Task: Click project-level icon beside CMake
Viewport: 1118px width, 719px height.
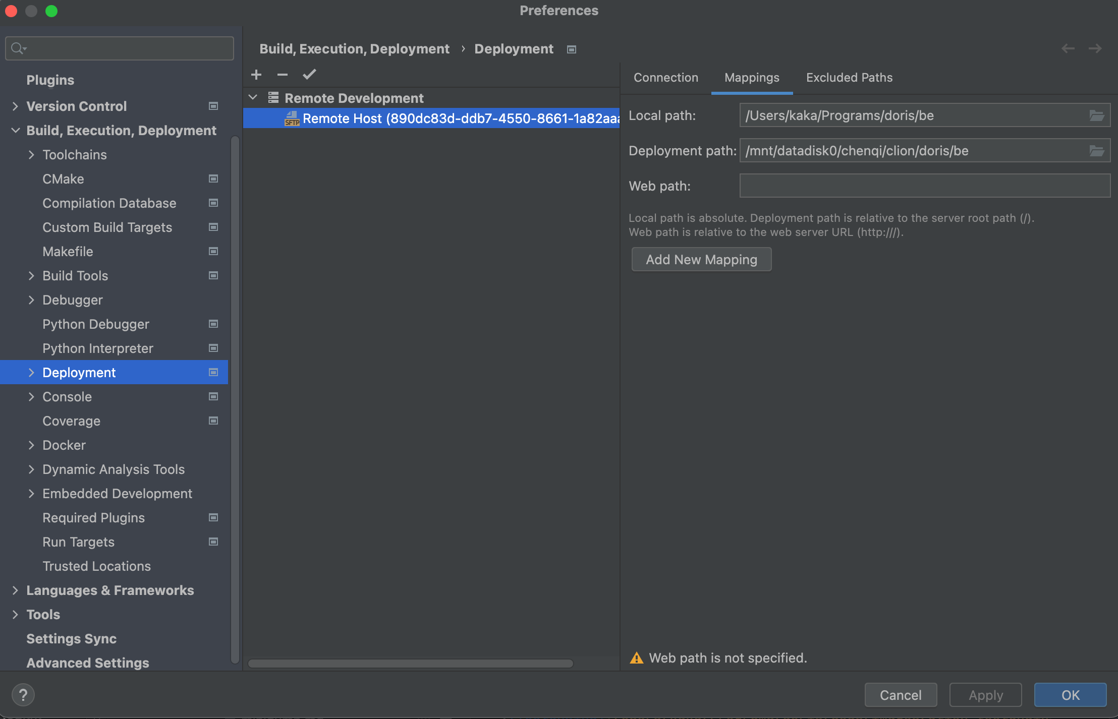Action: click(213, 179)
